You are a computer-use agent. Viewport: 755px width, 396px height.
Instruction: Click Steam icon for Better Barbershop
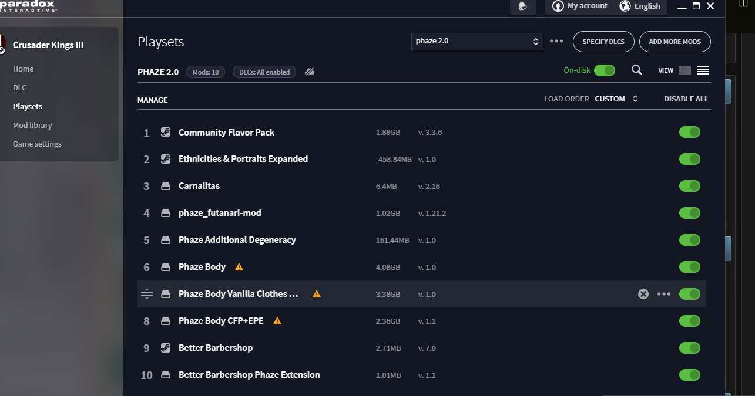click(166, 348)
